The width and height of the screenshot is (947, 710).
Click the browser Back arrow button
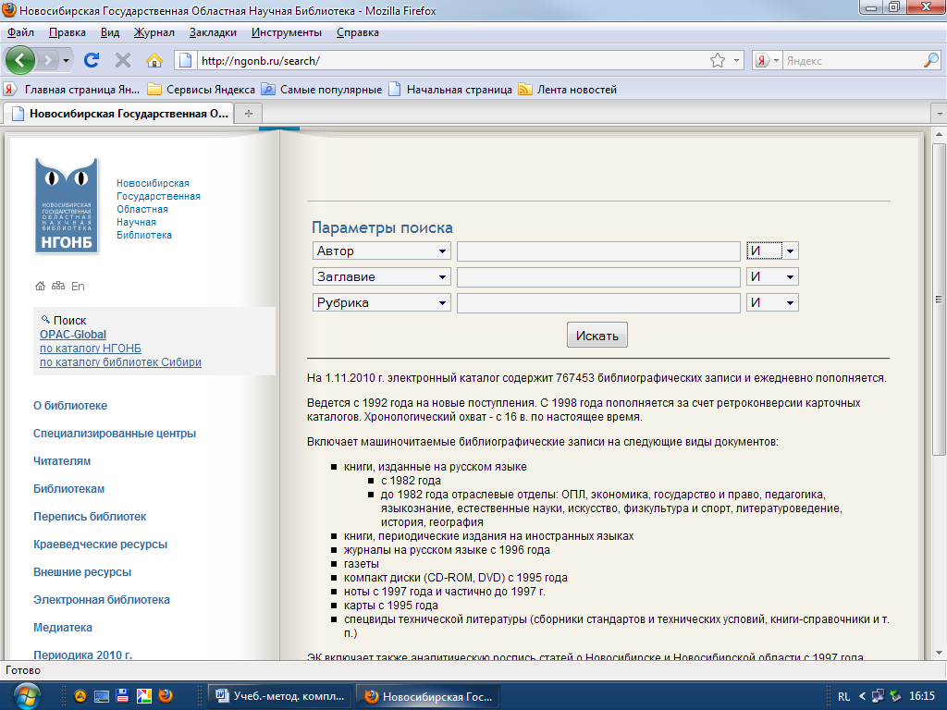[x=20, y=60]
